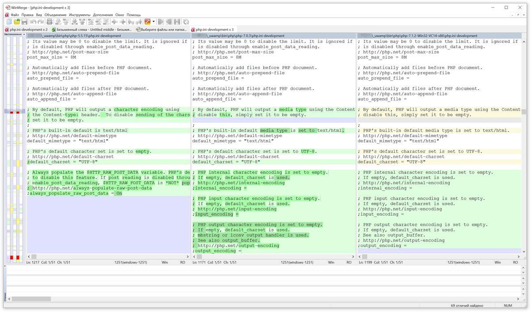Open the Инструменты menu
Viewport: 531px width, 312px height.
point(80,15)
